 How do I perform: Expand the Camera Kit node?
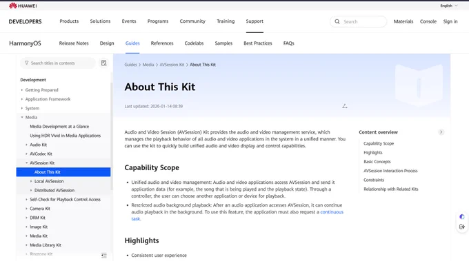click(x=26, y=209)
